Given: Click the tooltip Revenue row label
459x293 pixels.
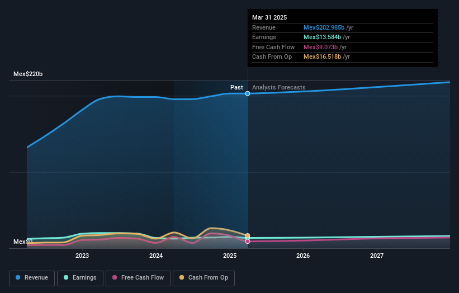Looking at the screenshot, I should click(x=264, y=27).
